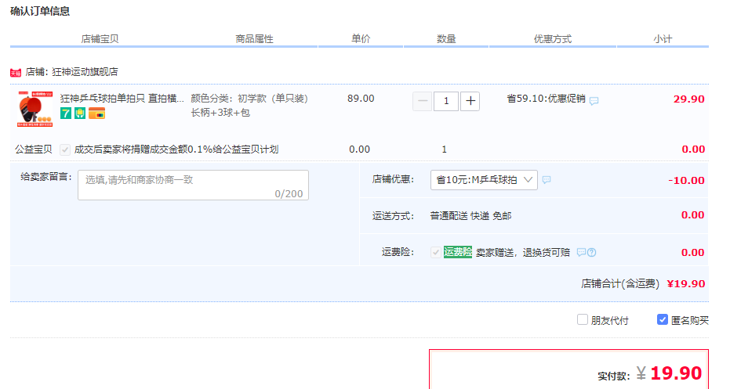Click the 小计 column header
This screenshot has height=389, width=730.
tap(663, 39)
